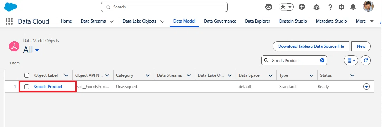This screenshot has width=382, height=127.
Task: Click the pink Data Model Objects icon
Action: [14, 46]
